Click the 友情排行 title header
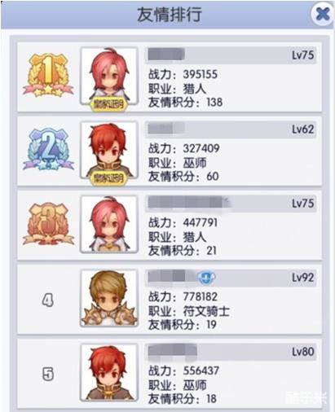335x412 pixels. (169, 14)
